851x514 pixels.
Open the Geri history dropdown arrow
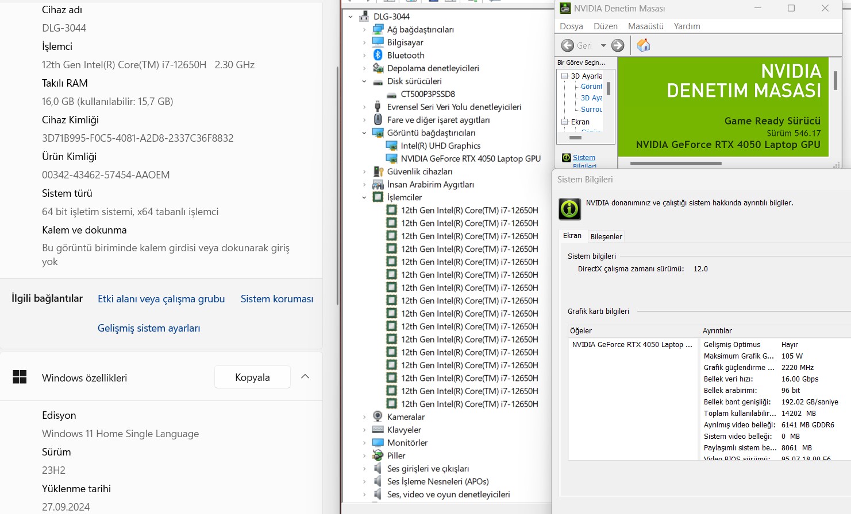pos(603,45)
